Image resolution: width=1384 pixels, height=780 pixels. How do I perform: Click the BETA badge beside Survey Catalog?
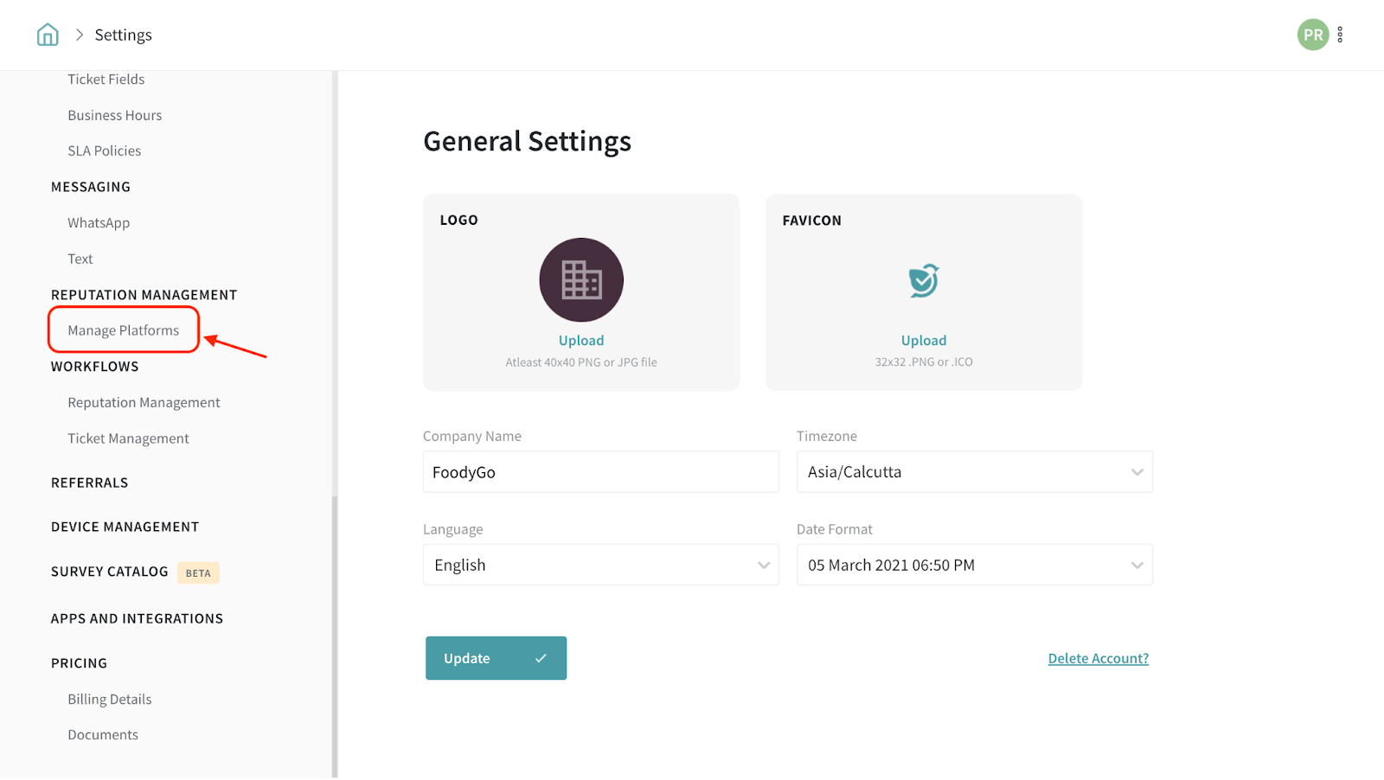(x=198, y=572)
